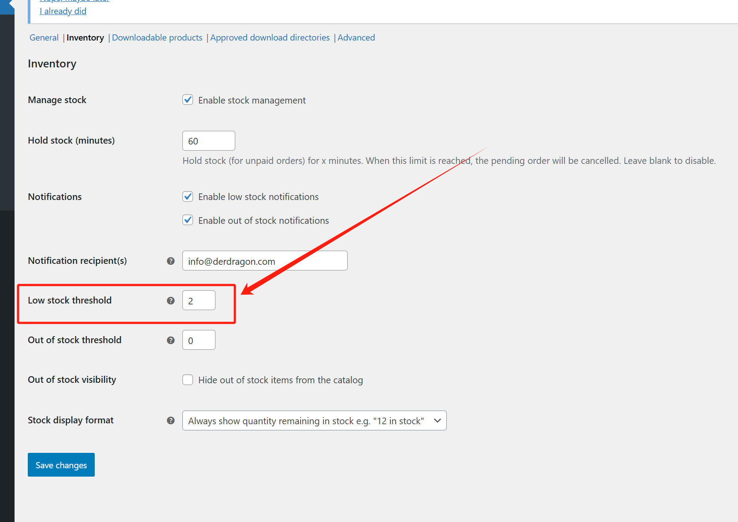Open the Stock display format dropdown arrow
Viewport: 738px width, 522px height.
pyautogui.click(x=437, y=421)
